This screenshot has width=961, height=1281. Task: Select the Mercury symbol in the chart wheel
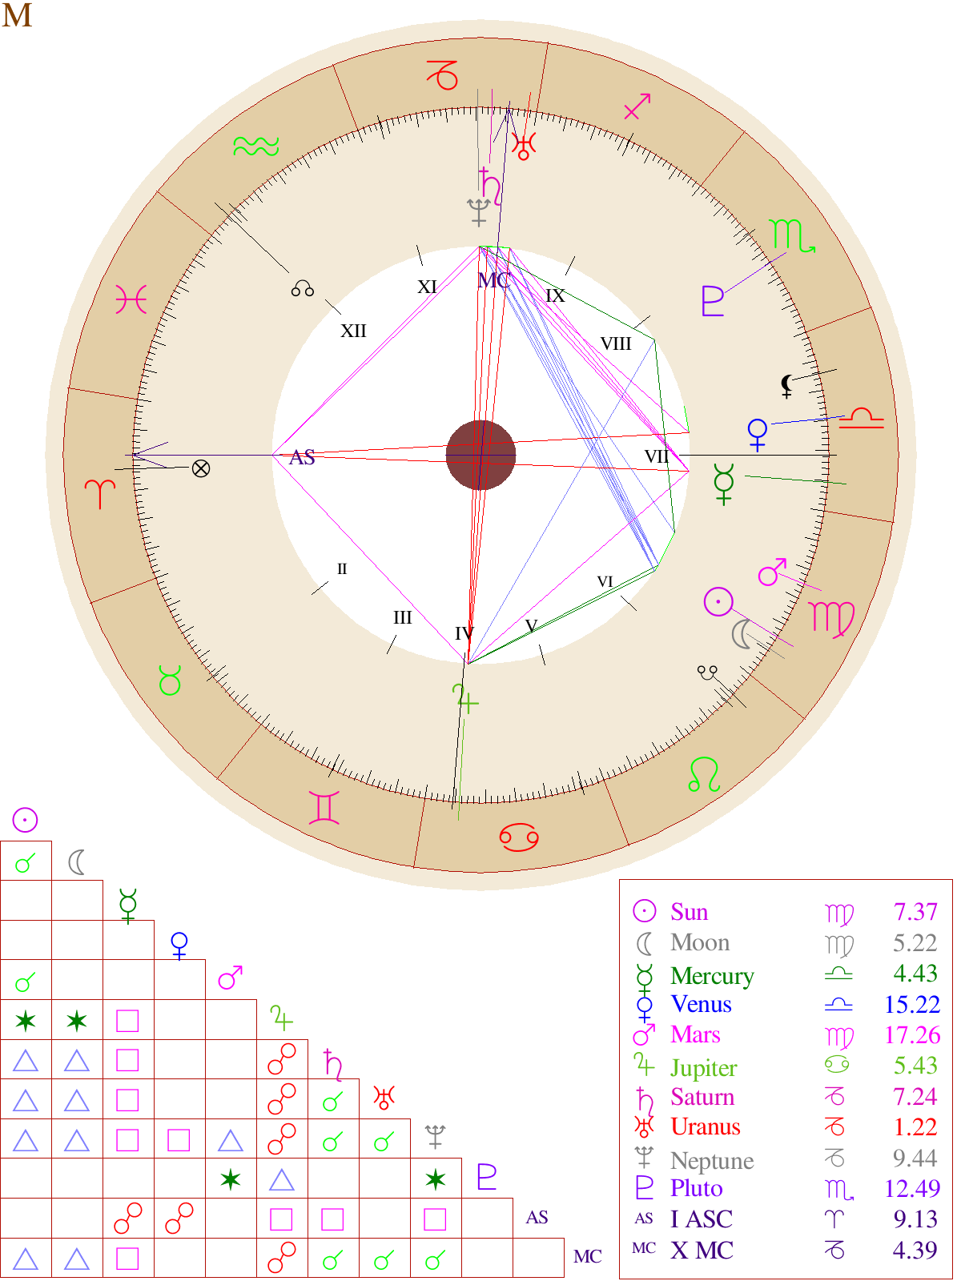tap(724, 484)
